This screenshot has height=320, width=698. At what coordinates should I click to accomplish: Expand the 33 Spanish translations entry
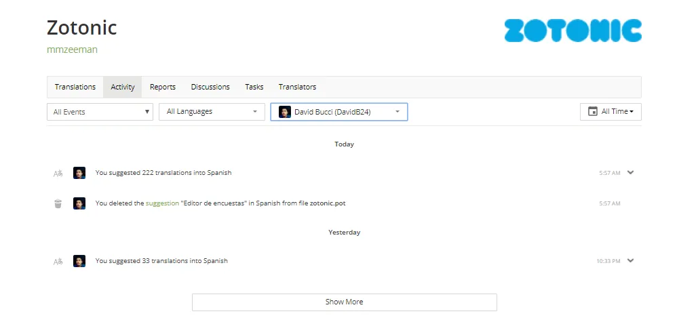(x=630, y=260)
